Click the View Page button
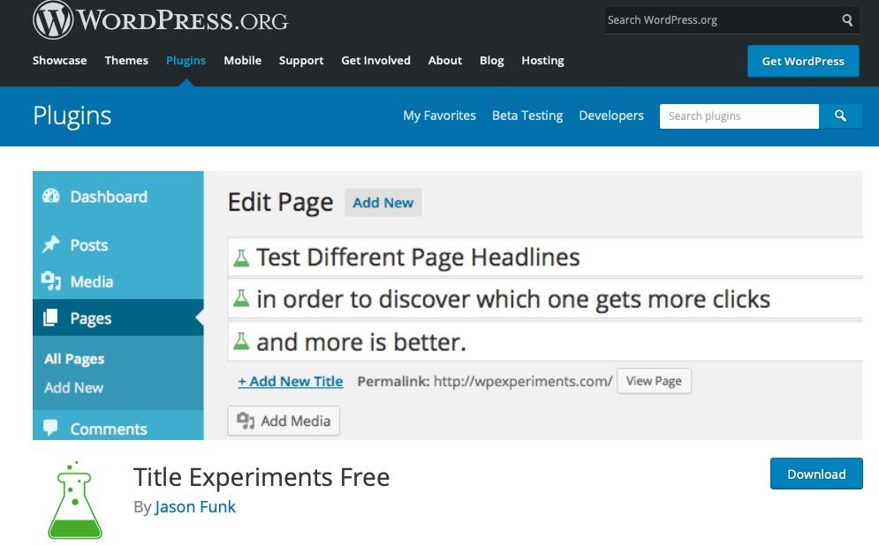The width and height of the screenshot is (879, 545). coord(654,381)
